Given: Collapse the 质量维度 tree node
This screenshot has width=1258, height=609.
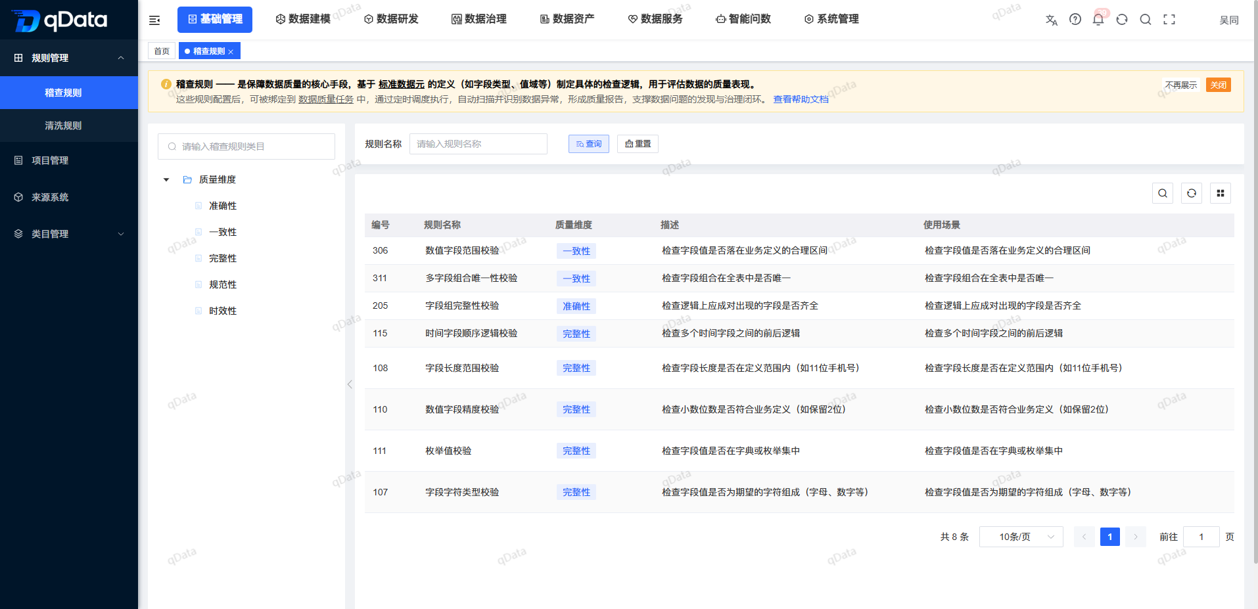Looking at the screenshot, I should pyautogui.click(x=166, y=179).
